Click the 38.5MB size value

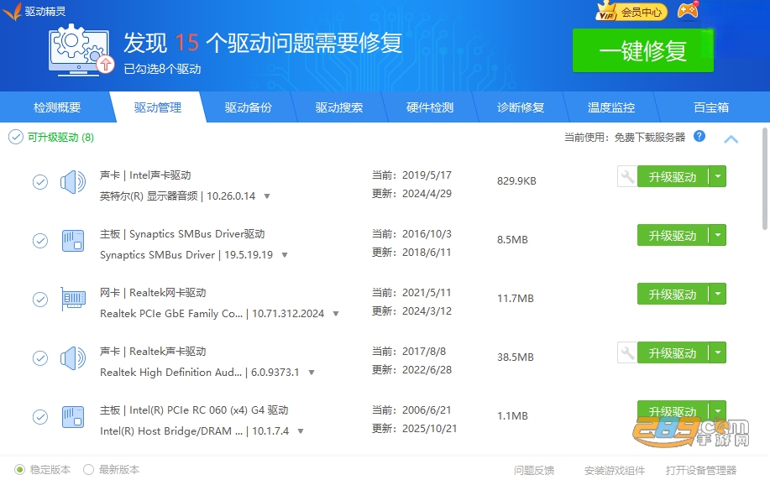pyautogui.click(x=515, y=357)
